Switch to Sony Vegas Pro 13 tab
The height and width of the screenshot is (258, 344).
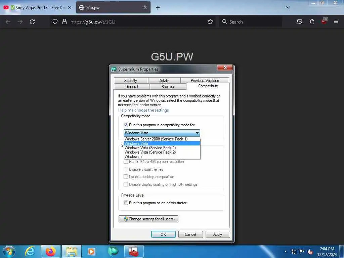(x=38, y=7)
